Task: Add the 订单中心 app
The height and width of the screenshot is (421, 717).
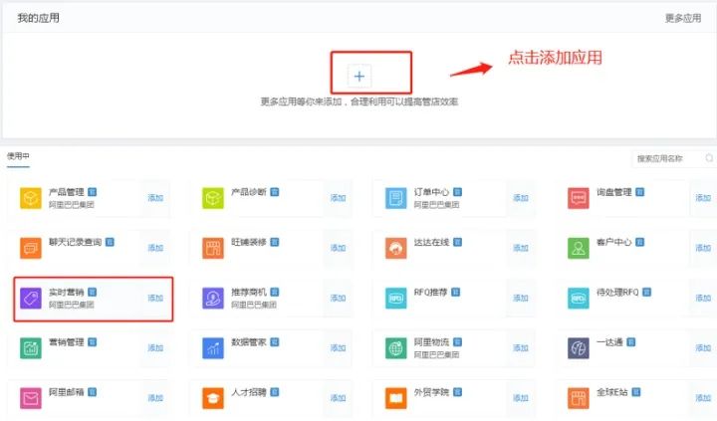Action: click(521, 198)
